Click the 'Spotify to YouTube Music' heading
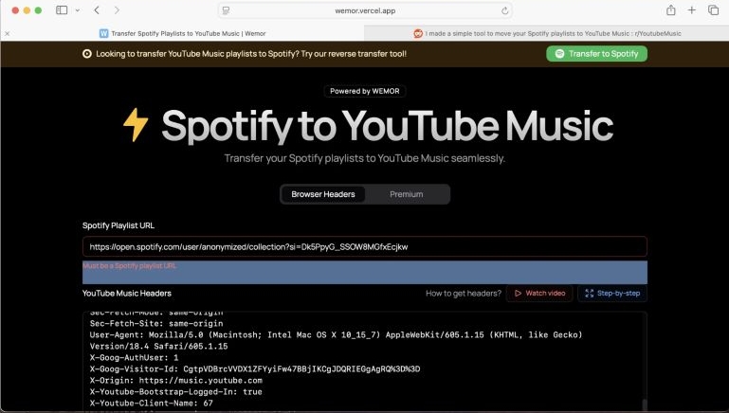Viewport: 729px width, 413px height. click(388, 125)
